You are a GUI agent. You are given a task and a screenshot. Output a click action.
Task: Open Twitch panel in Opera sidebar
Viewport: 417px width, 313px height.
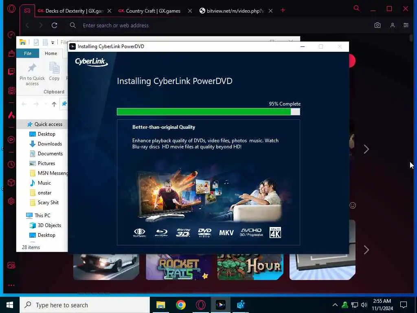[11, 72]
